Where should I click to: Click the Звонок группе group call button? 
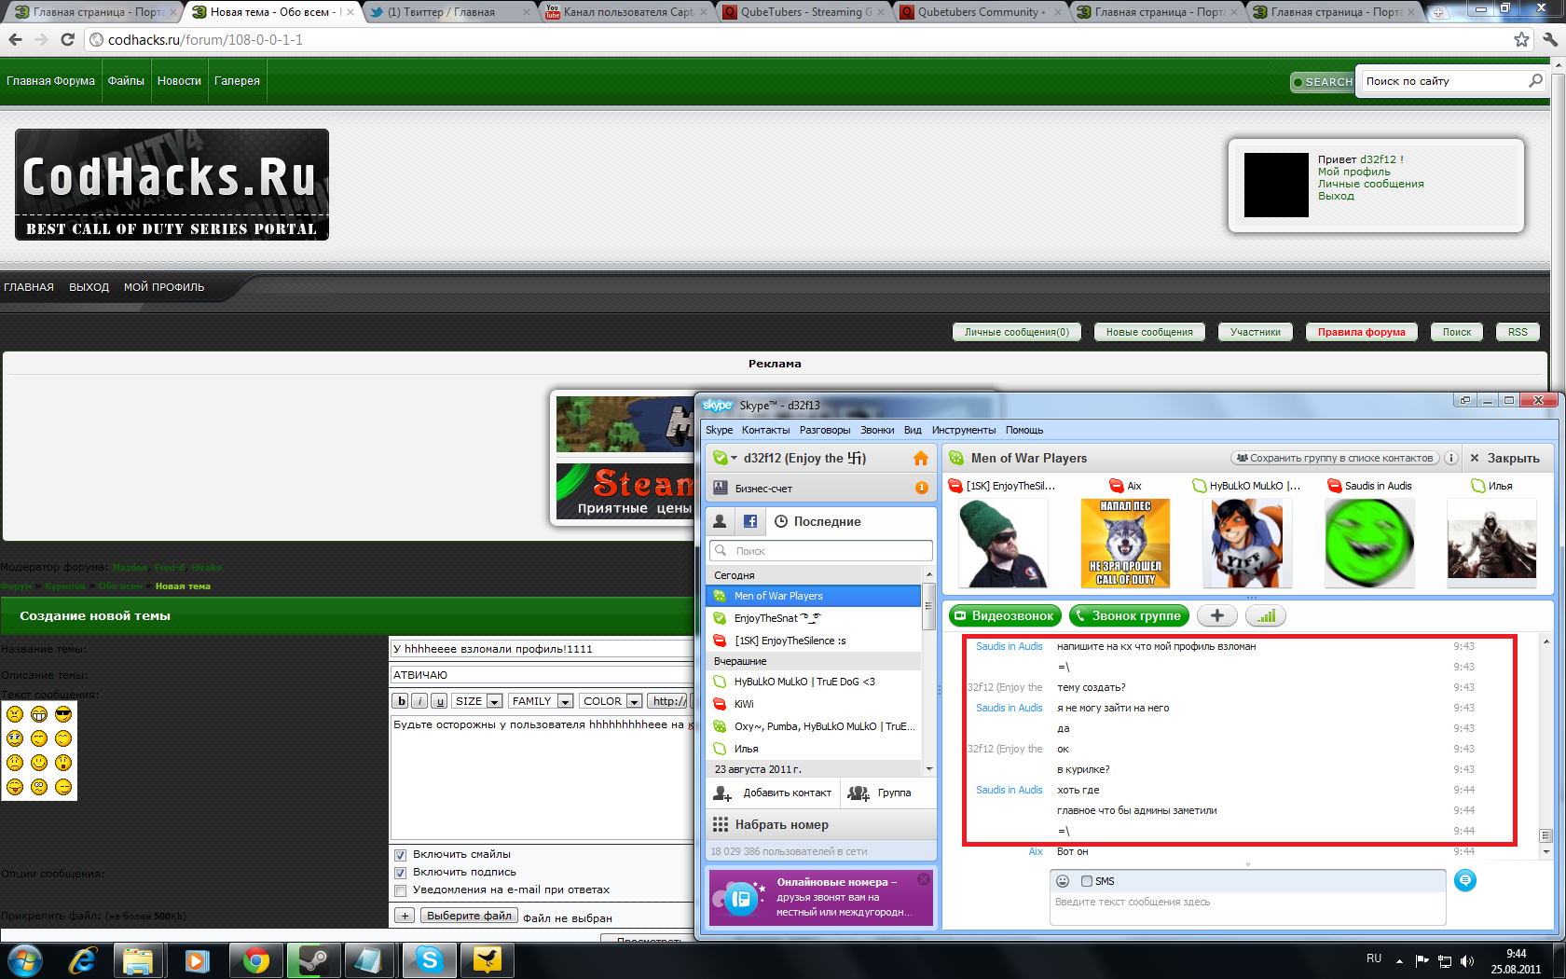[x=1129, y=615]
